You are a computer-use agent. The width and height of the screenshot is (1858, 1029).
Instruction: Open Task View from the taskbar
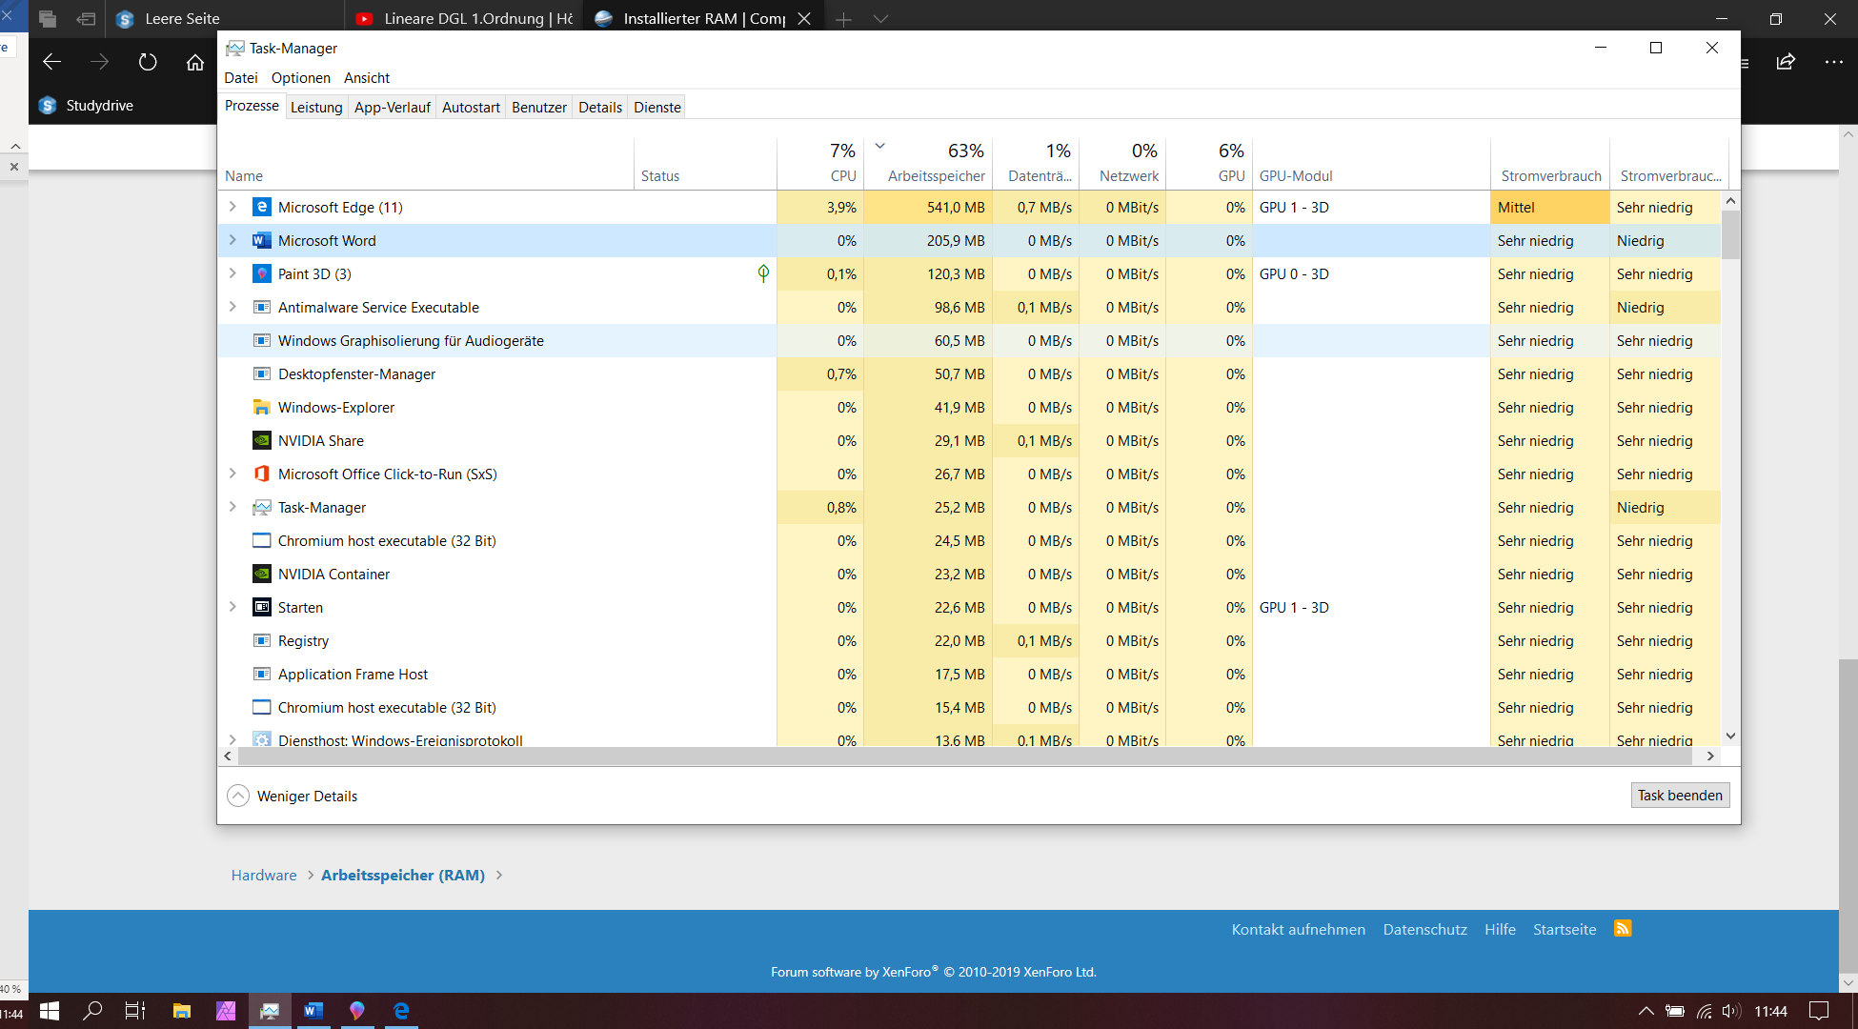click(x=135, y=1011)
